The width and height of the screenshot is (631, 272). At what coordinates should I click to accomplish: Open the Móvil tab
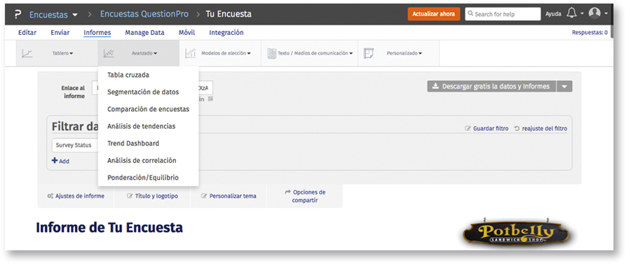(186, 32)
